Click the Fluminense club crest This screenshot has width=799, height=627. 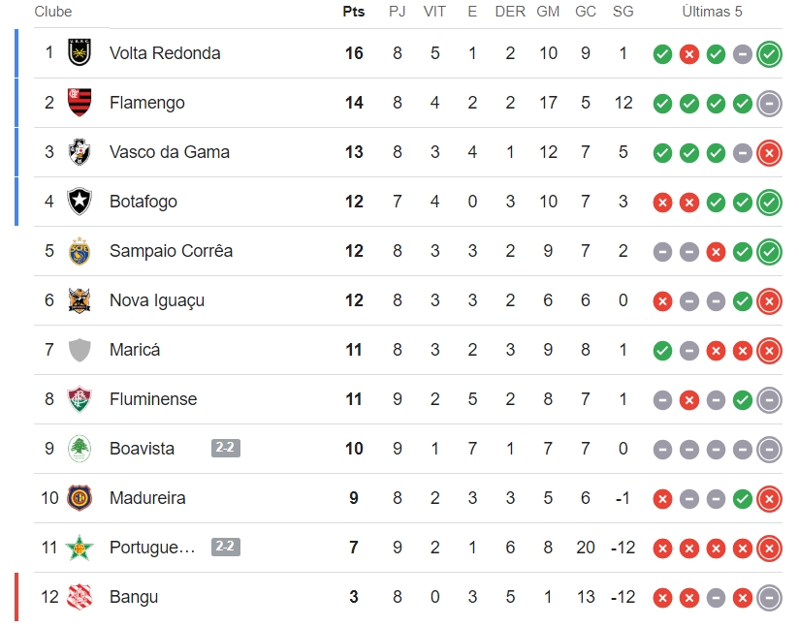(80, 398)
